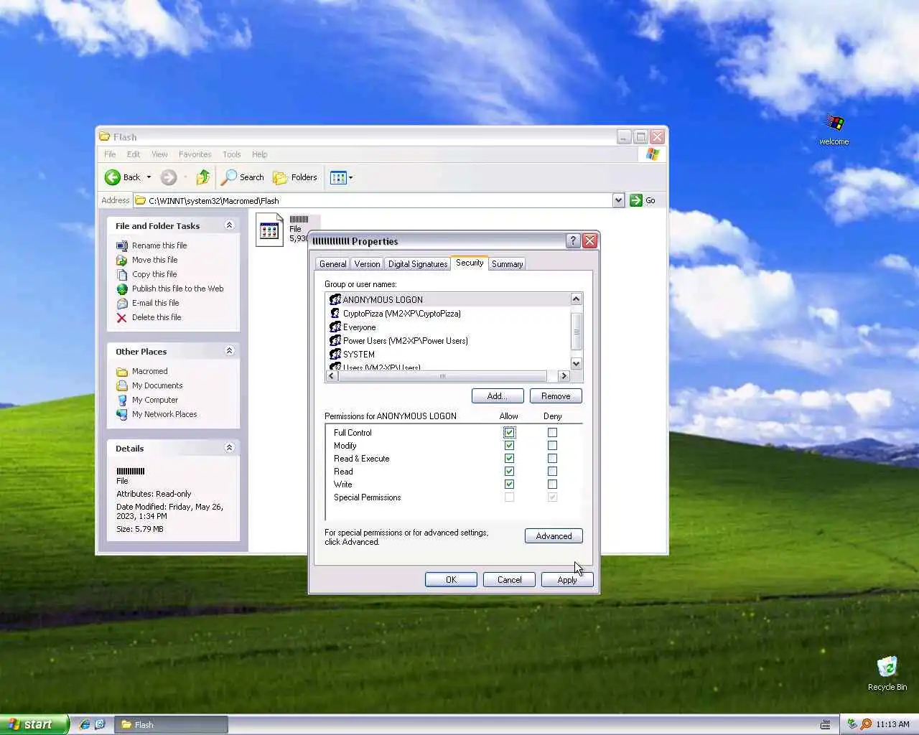Click the Apply button
Screen dimensions: 919x735
point(567,580)
